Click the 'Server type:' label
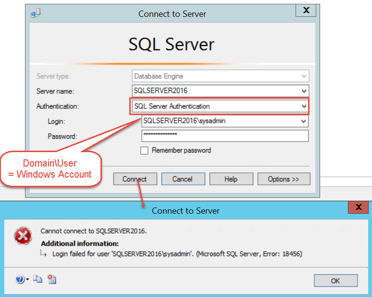The height and width of the screenshot is (297, 372). [53, 76]
